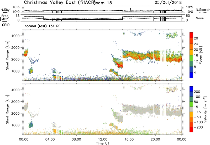The image size is (210, 145).
Task: Select the '50' value on Velocity colorbar
Action: [196, 102]
